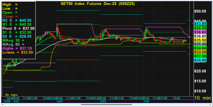Click the 12/4 date marker on time axis
Screen dimensions: 213x107
(146, 101)
